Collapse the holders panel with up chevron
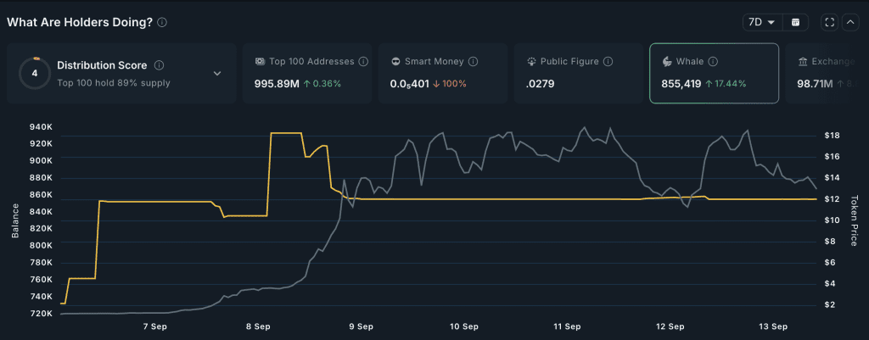 point(850,22)
